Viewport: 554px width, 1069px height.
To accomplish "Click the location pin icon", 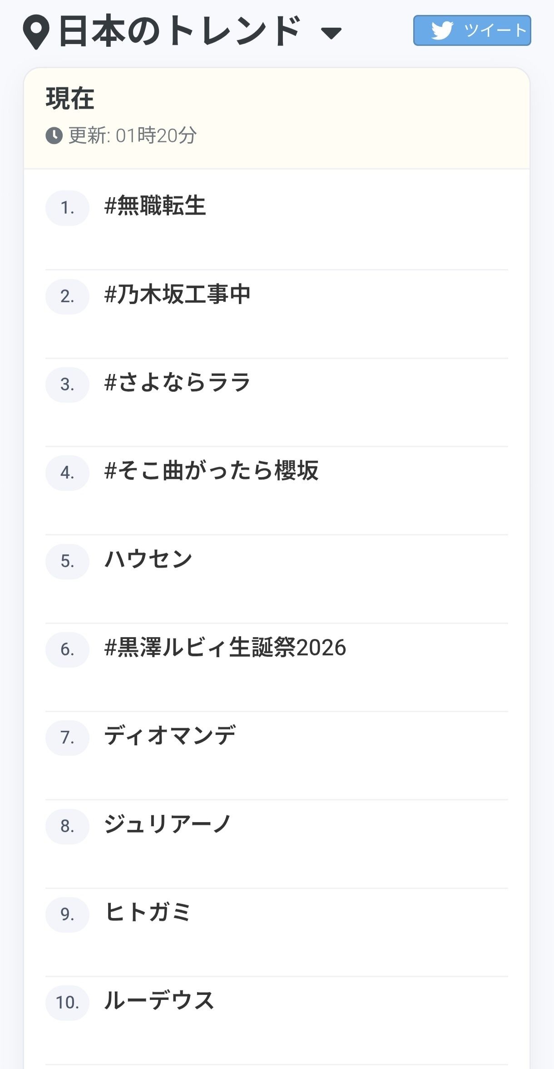I will (x=36, y=32).
